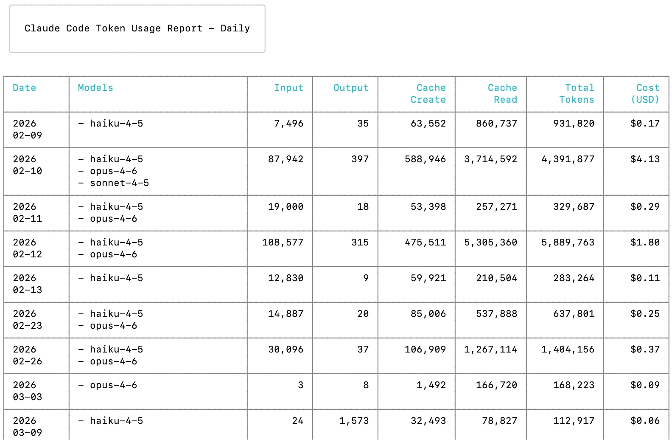Select the cost "$0.11"
672x440 pixels.
pyautogui.click(x=645, y=278)
